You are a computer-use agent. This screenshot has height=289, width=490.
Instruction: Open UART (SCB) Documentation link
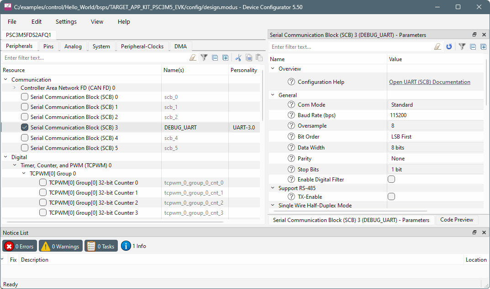429,82
